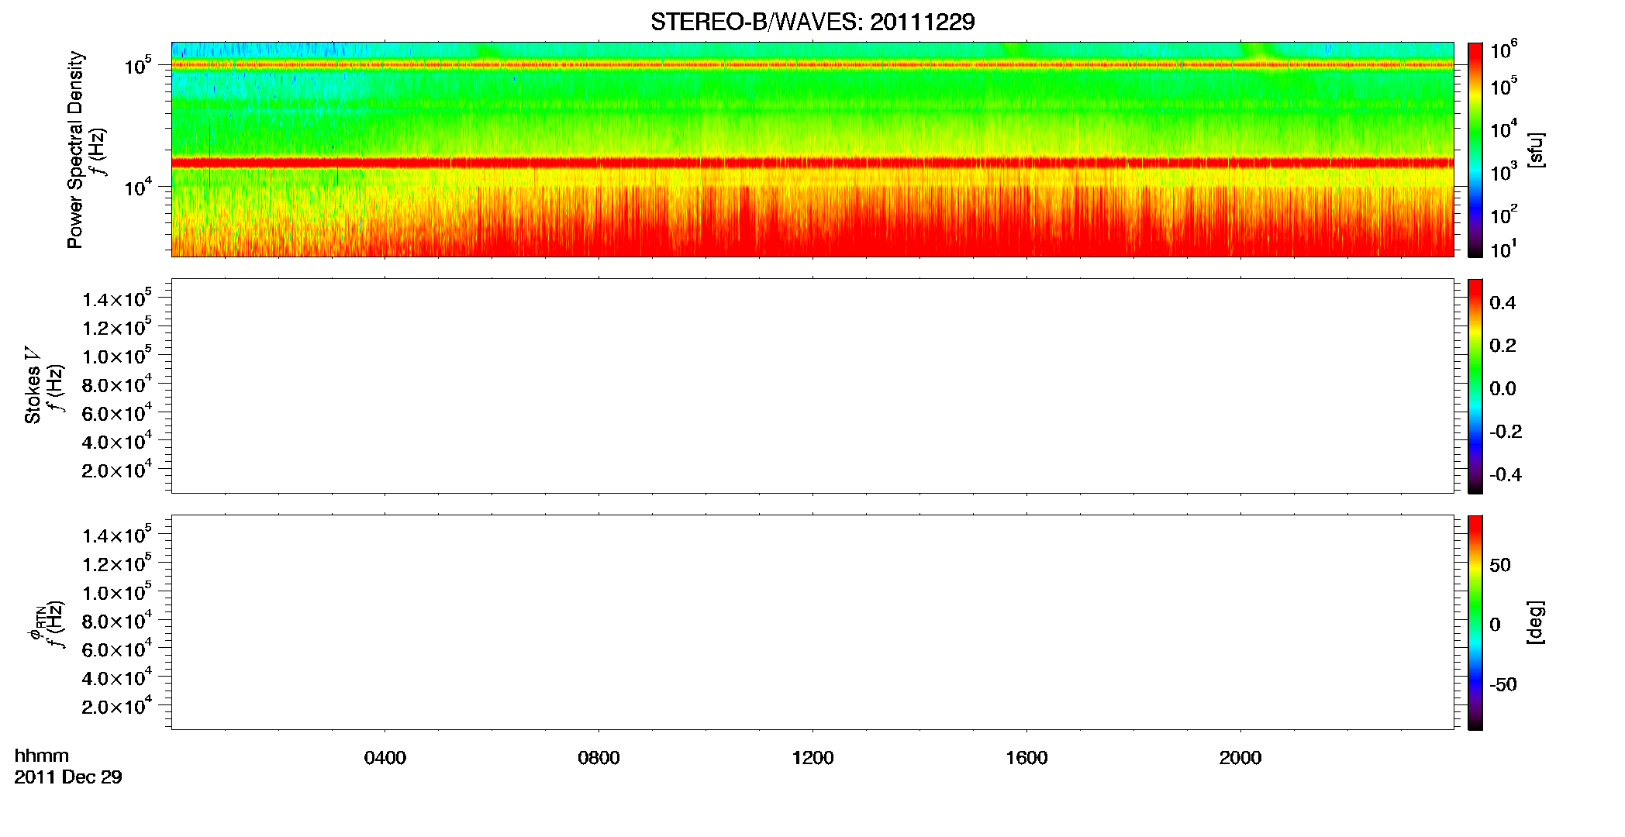Click the Power Spectral Density axis label
The image size is (1625, 837).
click(75, 150)
